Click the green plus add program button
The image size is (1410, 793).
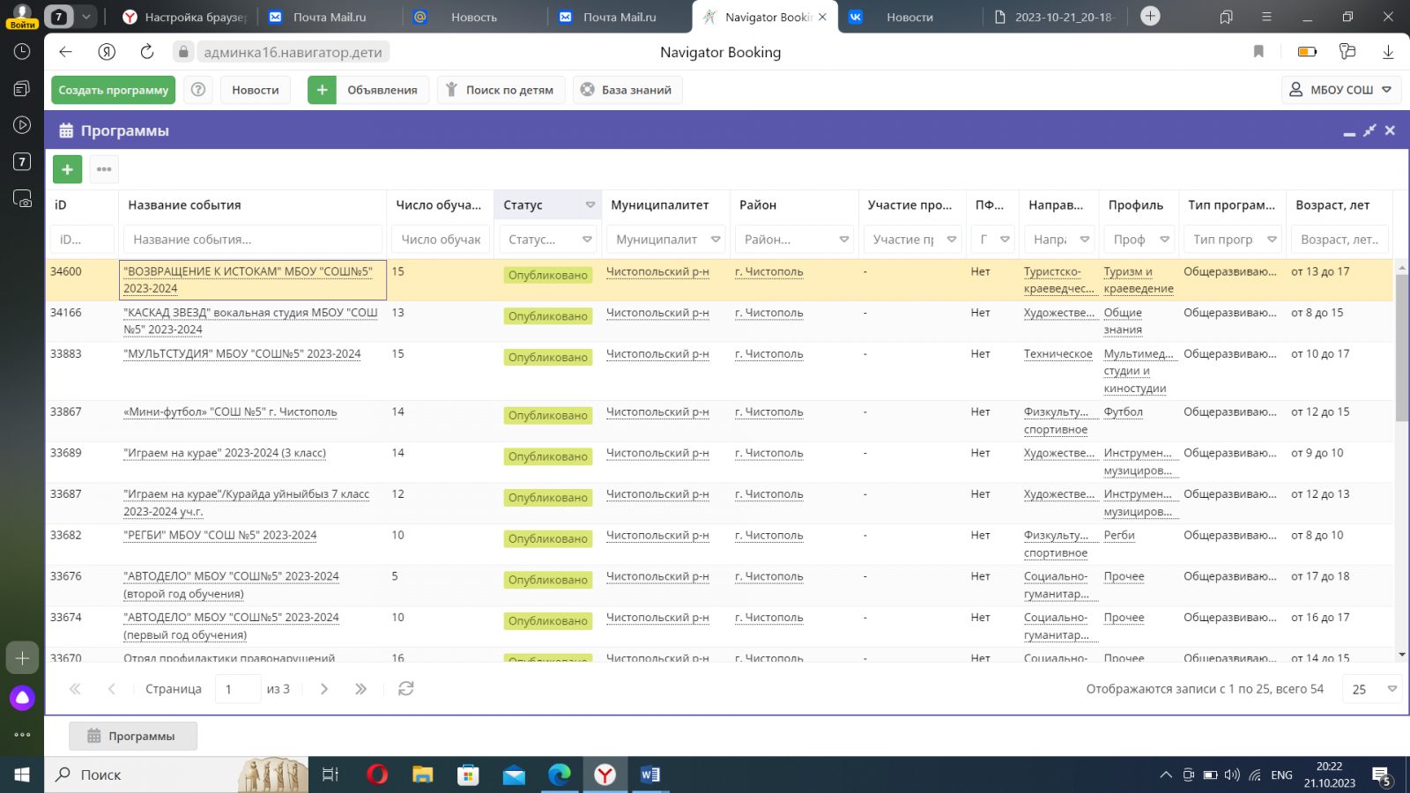click(68, 169)
